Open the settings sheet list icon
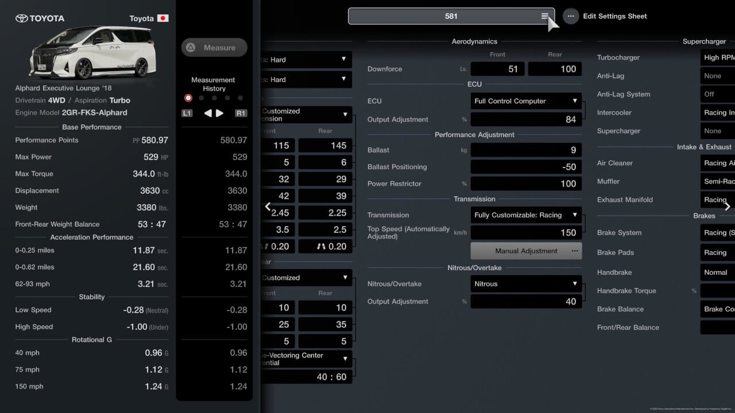735x413 pixels. [544, 16]
